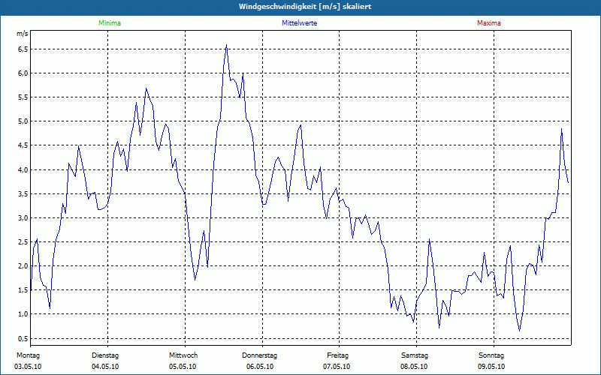Click the 2,0 y-axis value
This screenshot has width=601, height=375.
pos(23,266)
